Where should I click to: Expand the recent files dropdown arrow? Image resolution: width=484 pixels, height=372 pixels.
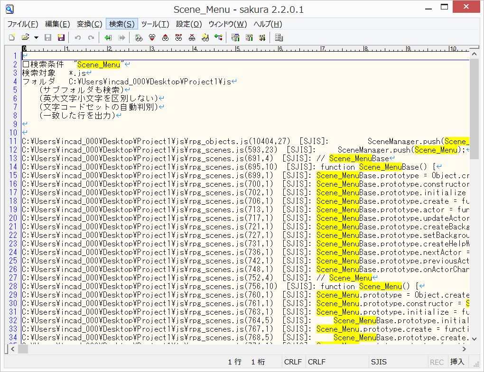pos(36,37)
